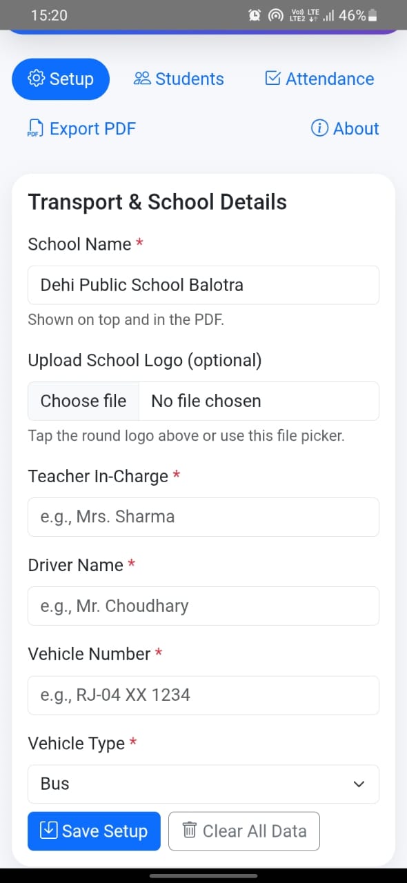
Task: Click the save icon inside Save Setup button
Action: (x=48, y=831)
